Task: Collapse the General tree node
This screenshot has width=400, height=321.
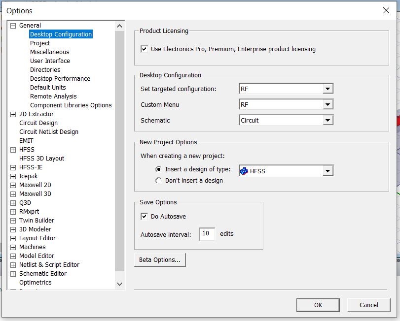Action: tap(13, 26)
